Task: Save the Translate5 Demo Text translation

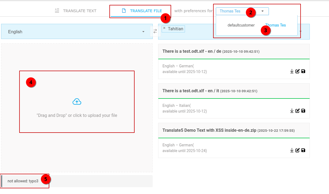Action: tap(303, 150)
